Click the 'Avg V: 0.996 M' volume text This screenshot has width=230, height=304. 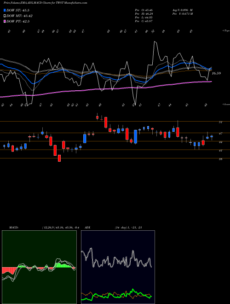pos(182,10)
